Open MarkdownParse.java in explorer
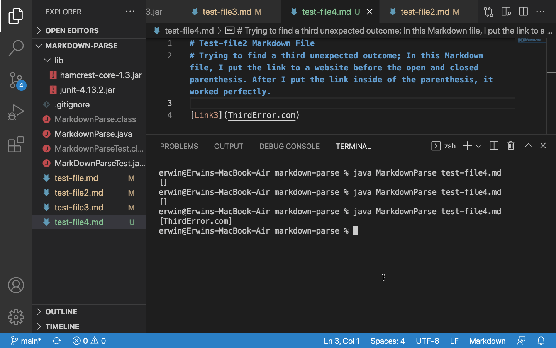Screen dimensions: 556x348 pos(89,134)
